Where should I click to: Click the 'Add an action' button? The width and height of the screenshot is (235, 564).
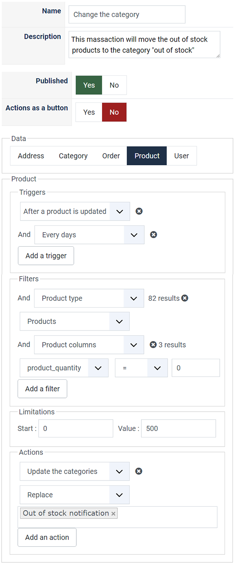pos(47,537)
